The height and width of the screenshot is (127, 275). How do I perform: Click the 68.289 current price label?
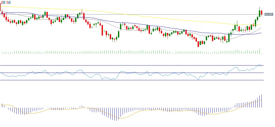tap(268, 14)
